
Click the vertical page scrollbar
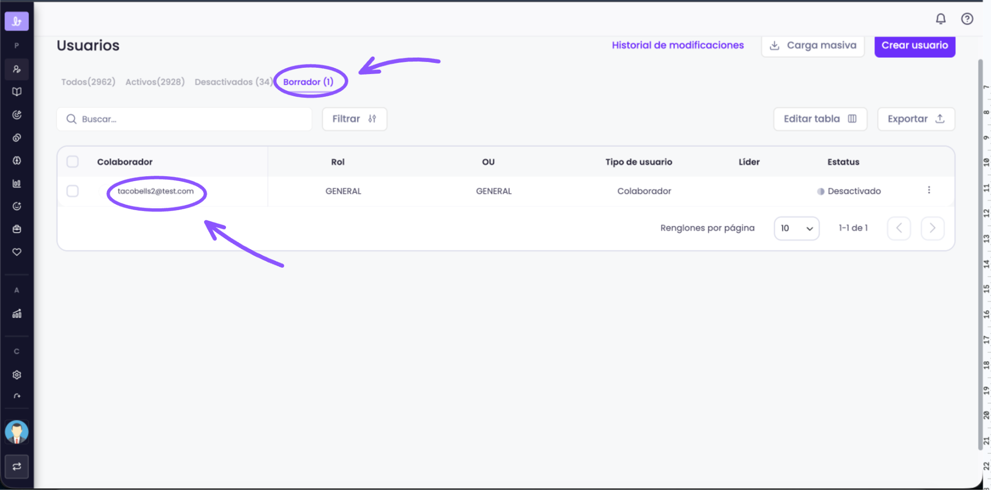pos(980,254)
